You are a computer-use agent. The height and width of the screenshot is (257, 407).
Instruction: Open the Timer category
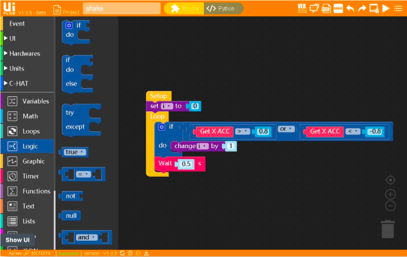coord(28,176)
